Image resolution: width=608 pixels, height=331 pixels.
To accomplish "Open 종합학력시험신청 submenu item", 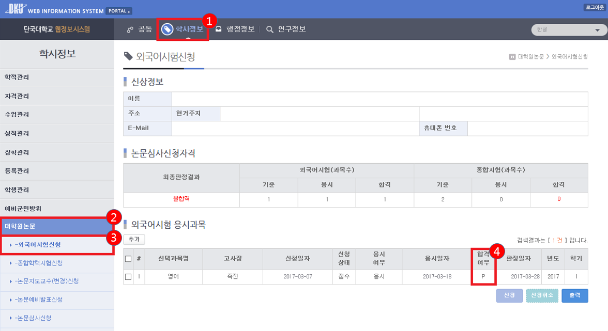I will tap(39, 263).
